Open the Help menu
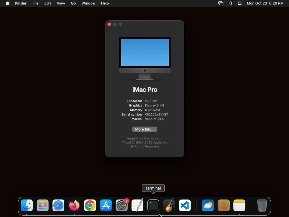Viewport: 289px width, 217px height. coord(105,3)
